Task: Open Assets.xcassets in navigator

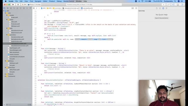Action: [x=14, y=54]
